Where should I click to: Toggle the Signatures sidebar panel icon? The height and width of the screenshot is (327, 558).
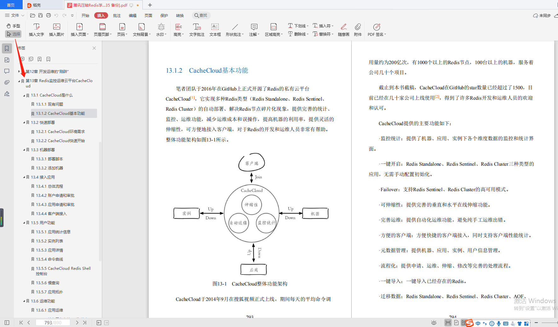[x=7, y=94]
